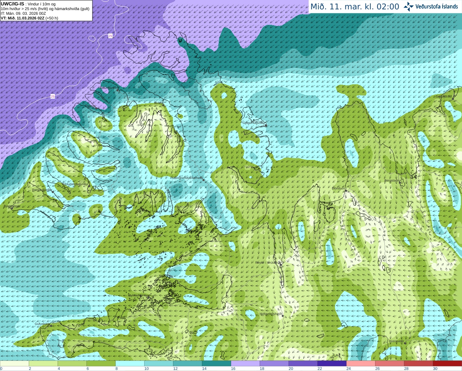The image size is (462, 371).
Task: Select the 6–8 m/s olive green legend swatch
Action: [101, 363]
